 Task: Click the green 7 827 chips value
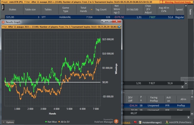point(152,17)
